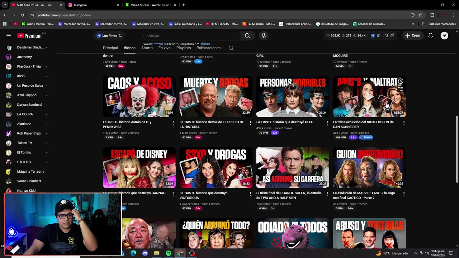Image resolution: width=459 pixels, height=258 pixels.
Task: Open File Explorer from the taskbar
Action: click(x=157, y=253)
